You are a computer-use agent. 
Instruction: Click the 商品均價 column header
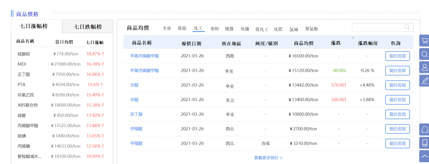pyautogui.click(x=303, y=43)
